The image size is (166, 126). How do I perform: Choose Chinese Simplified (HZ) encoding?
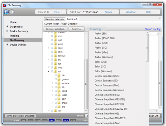[107, 114]
